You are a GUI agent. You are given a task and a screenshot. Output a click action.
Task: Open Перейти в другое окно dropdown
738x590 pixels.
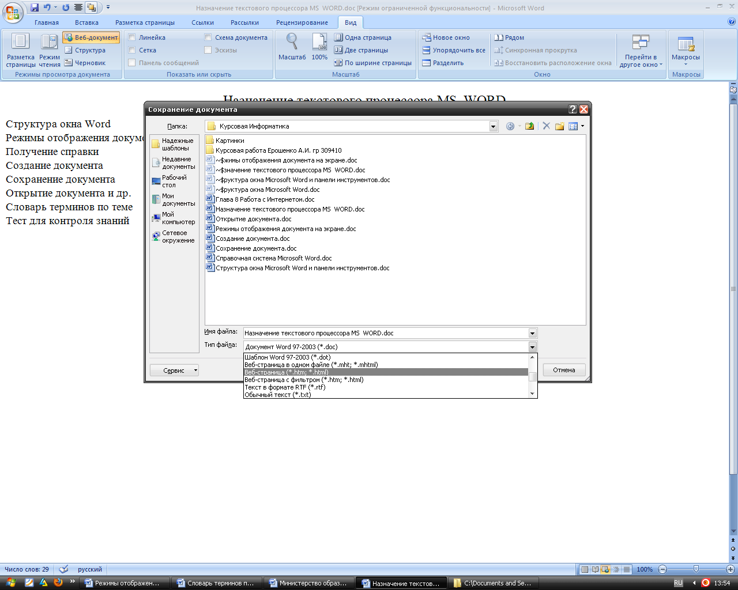(x=641, y=50)
